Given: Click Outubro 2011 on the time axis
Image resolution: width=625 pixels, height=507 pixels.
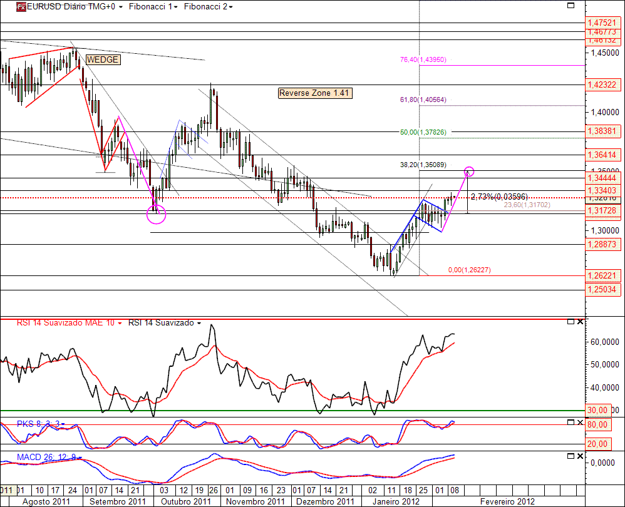Looking at the screenshot, I should point(186,501).
